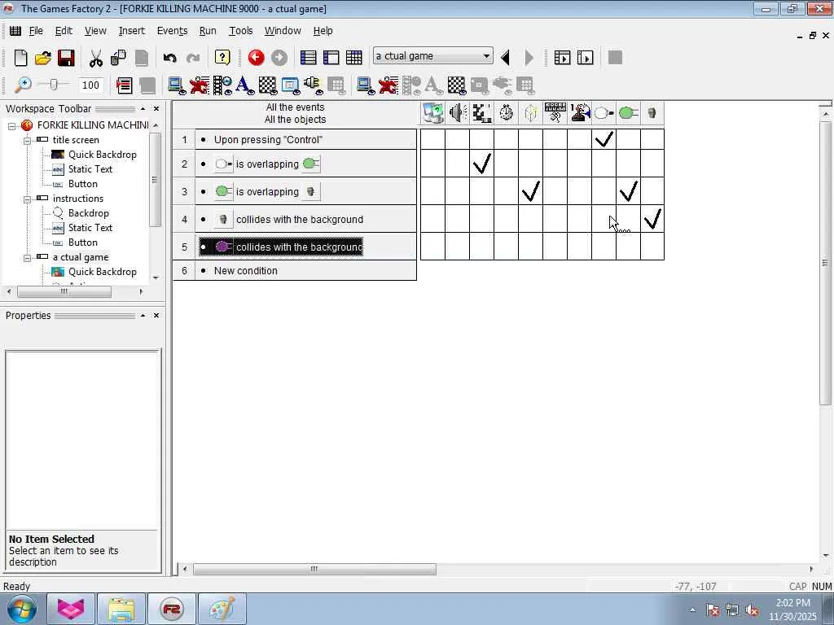Viewport: 834px width, 625px height.
Task: Click Properties panel pin arrow
Action: (x=143, y=315)
